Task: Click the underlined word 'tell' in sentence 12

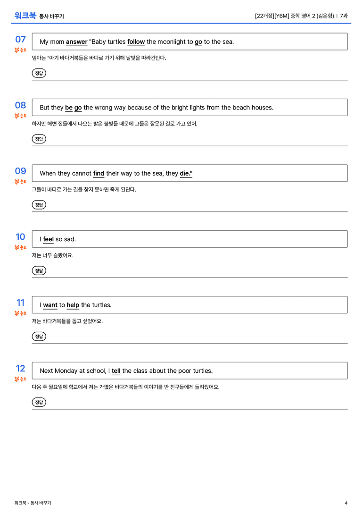Action: click(x=116, y=370)
